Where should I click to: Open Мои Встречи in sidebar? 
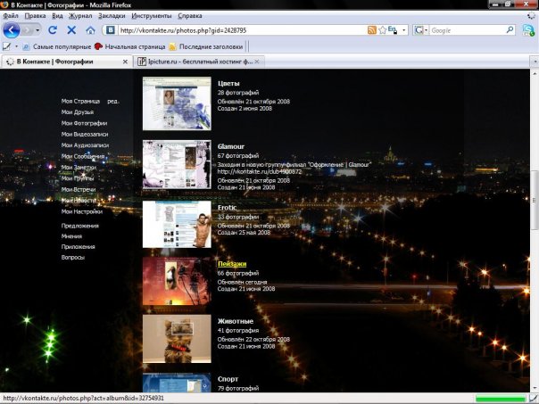(79, 189)
